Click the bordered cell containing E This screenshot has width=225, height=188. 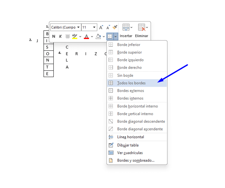(x=49, y=74)
